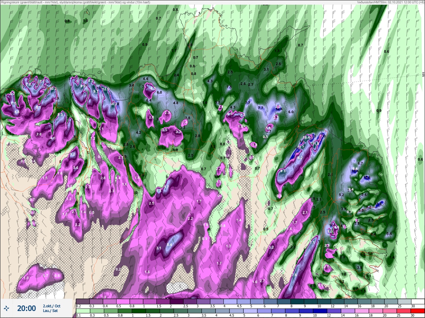Click the '8.3' precipitation value on map
Viewport: 425px width, 318px height.
[60, 115]
